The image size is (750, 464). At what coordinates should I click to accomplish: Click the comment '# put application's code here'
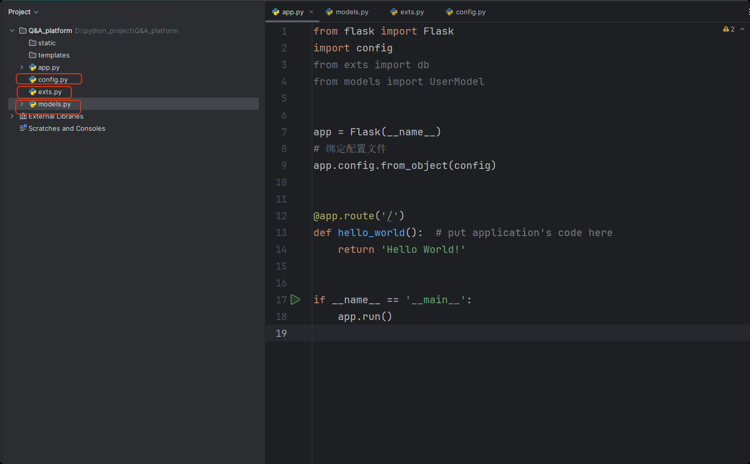[524, 233]
